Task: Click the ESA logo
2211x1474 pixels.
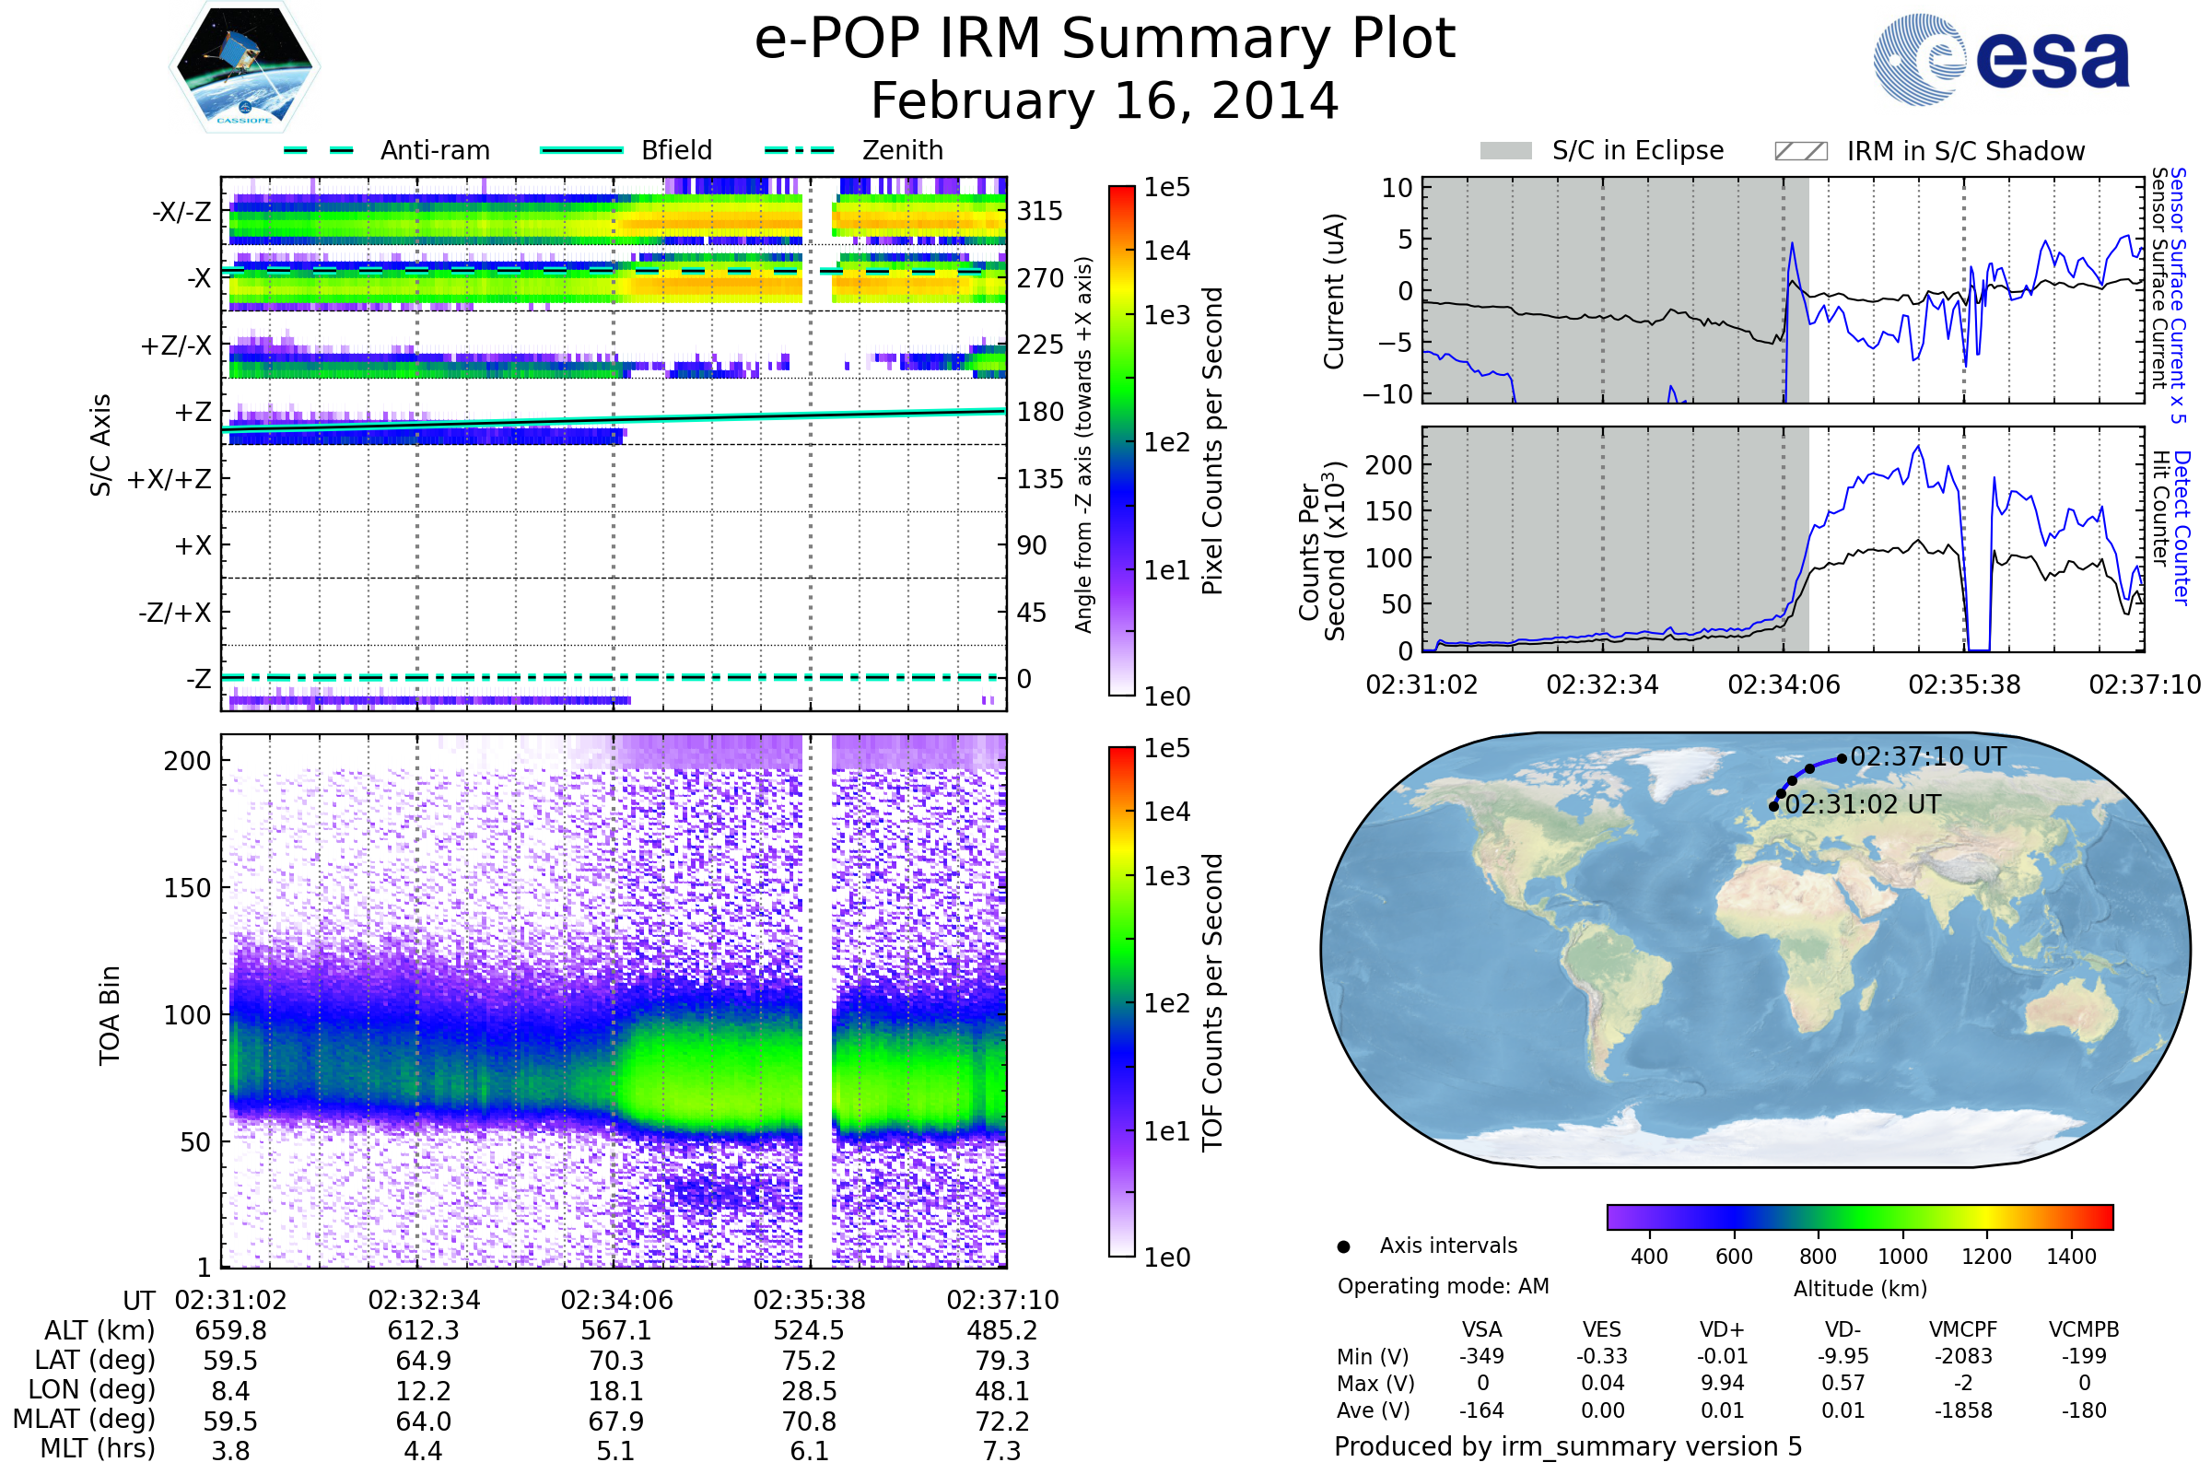Action: (x=2001, y=59)
